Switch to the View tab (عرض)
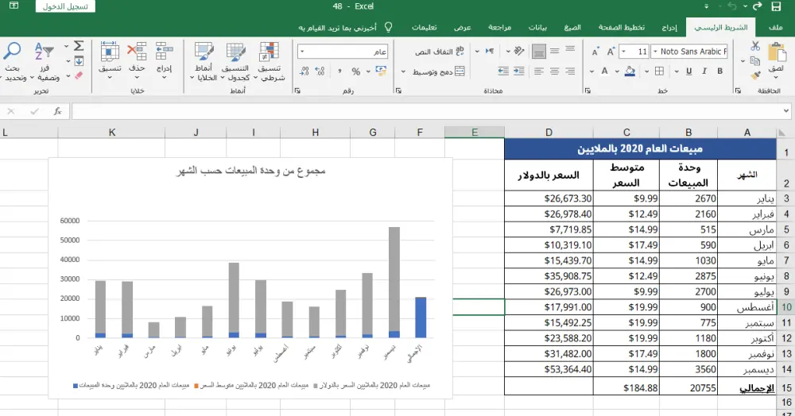Screen dimensions: 795x416 pos(463,27)
